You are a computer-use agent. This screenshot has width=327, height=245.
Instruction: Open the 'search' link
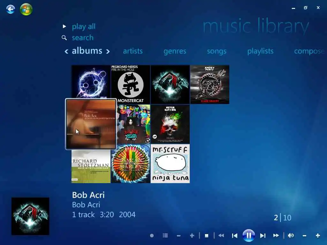tap(83, 38)
